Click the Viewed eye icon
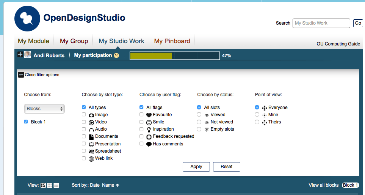 (207, 115)
